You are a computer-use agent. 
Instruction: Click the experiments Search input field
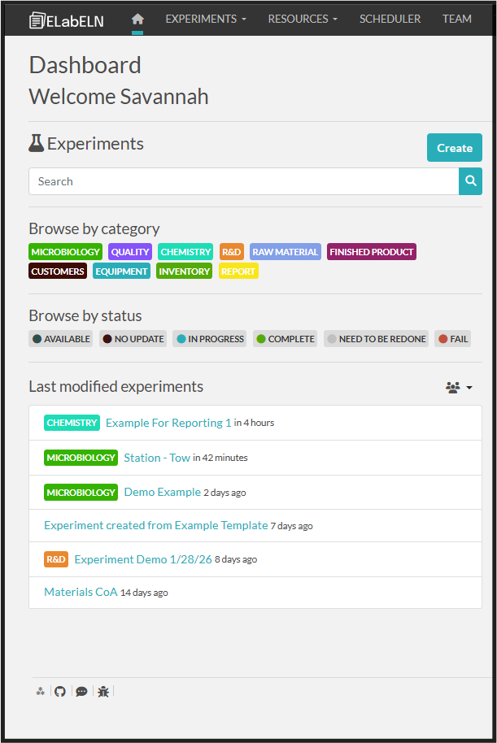click(243, 181)
